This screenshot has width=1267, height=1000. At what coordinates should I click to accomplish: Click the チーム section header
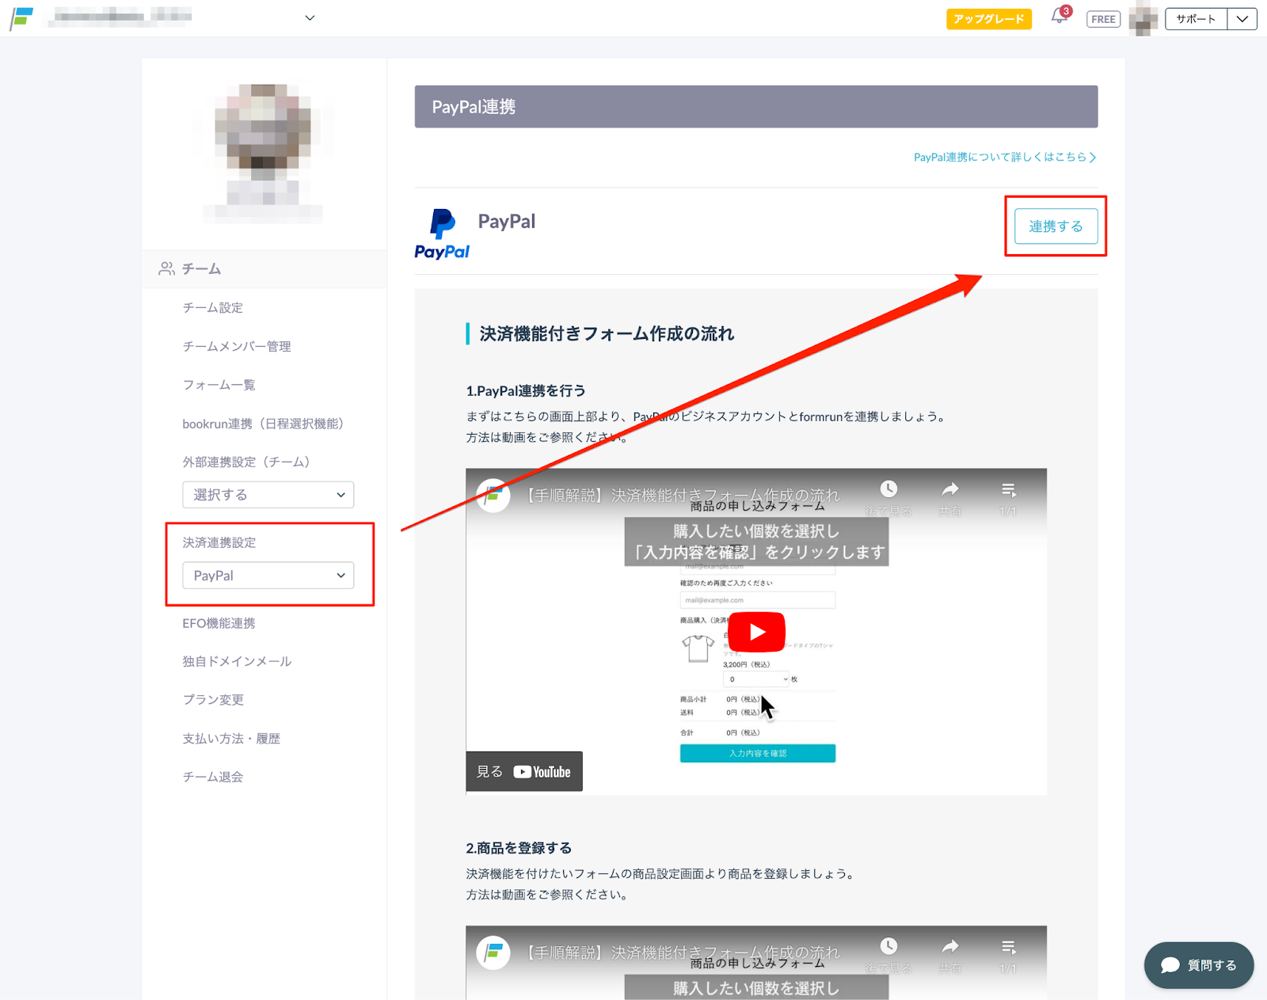tap(264, 269)
